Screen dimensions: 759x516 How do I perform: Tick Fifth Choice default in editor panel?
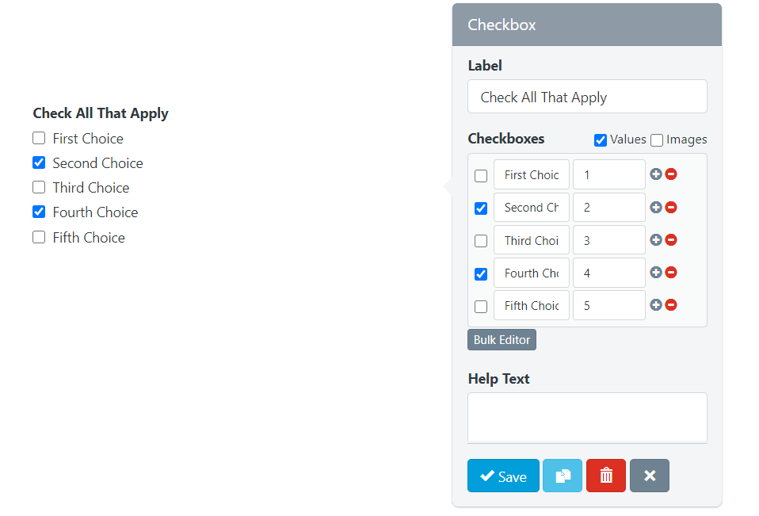pos(481,307)
